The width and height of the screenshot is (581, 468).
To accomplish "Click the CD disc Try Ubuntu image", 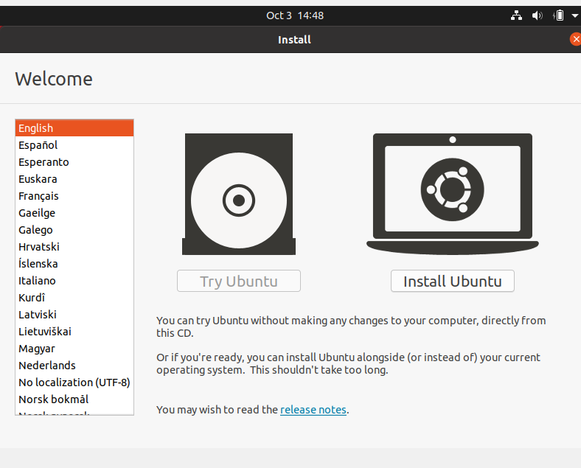I will point(239,194).
